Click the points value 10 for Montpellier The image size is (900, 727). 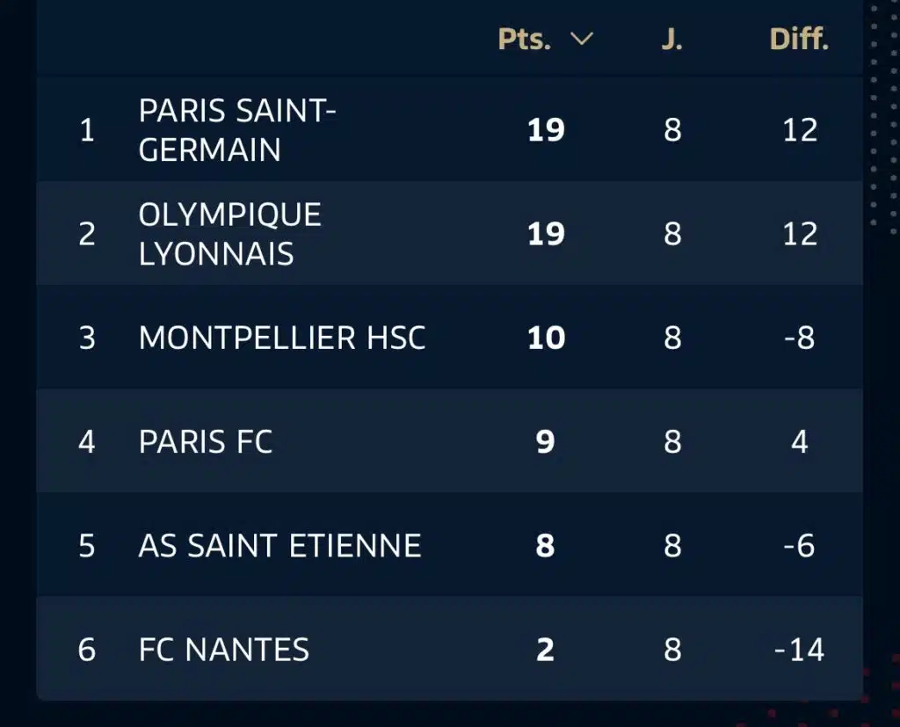547,338
